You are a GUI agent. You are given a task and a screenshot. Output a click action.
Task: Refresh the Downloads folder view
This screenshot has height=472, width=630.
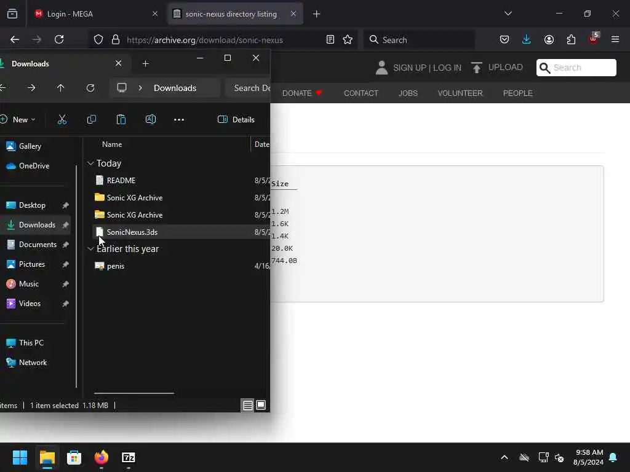[x=90, y=88]
